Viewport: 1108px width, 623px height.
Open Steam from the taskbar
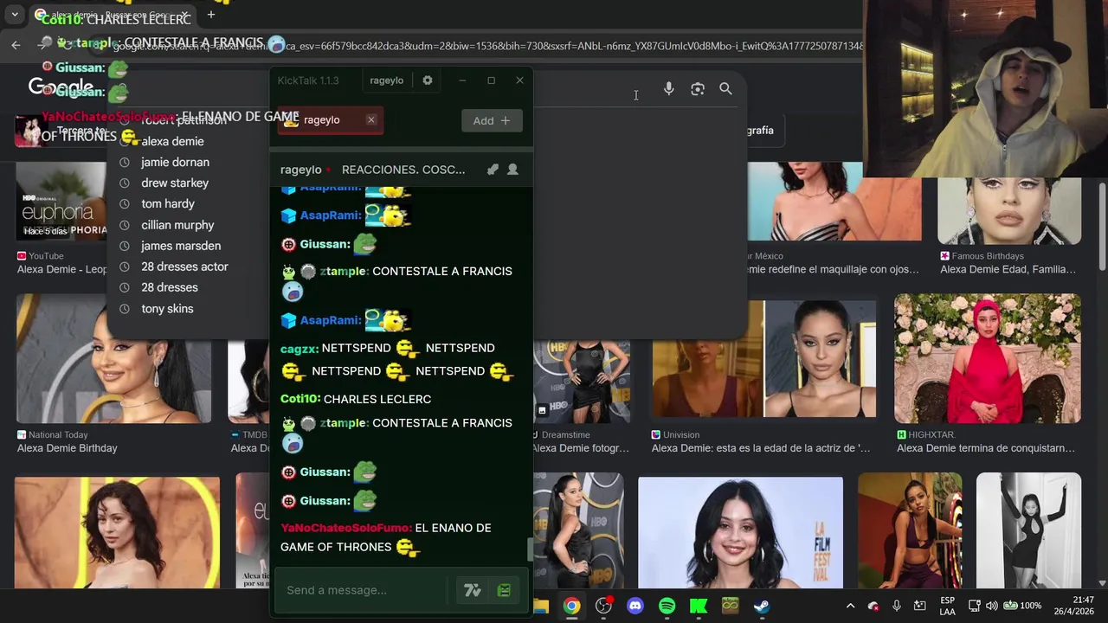coord(762,607)
